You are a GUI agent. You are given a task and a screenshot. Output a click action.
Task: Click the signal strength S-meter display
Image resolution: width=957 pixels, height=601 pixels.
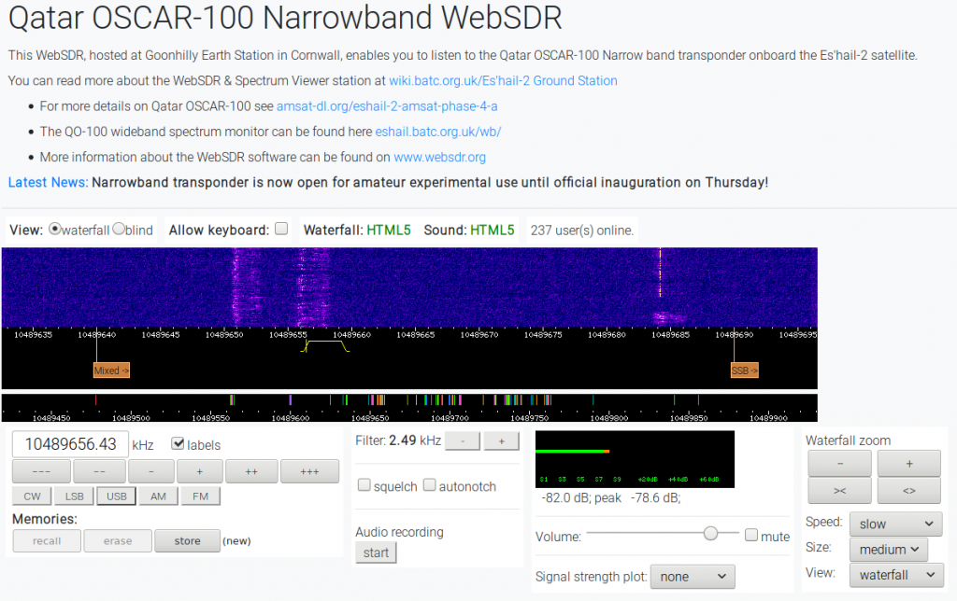click(x=635, y=459)
